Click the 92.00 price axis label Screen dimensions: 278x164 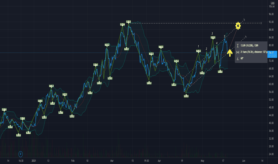[x=271, y=22]
